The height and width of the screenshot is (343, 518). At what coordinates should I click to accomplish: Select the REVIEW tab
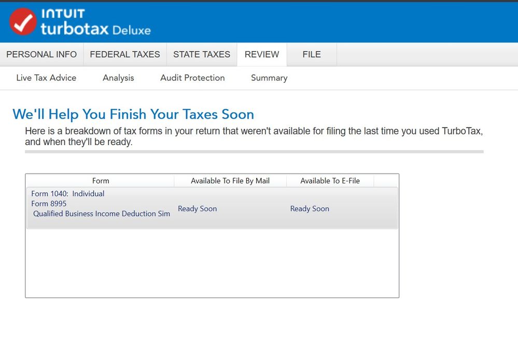(x=262, y=54)
